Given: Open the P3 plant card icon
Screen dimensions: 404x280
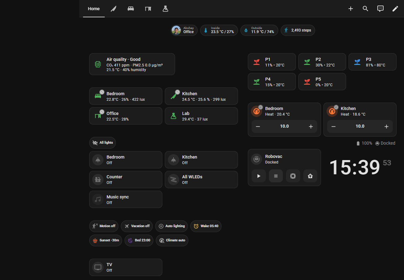Looking at the screenshot, I should (357, 62).
